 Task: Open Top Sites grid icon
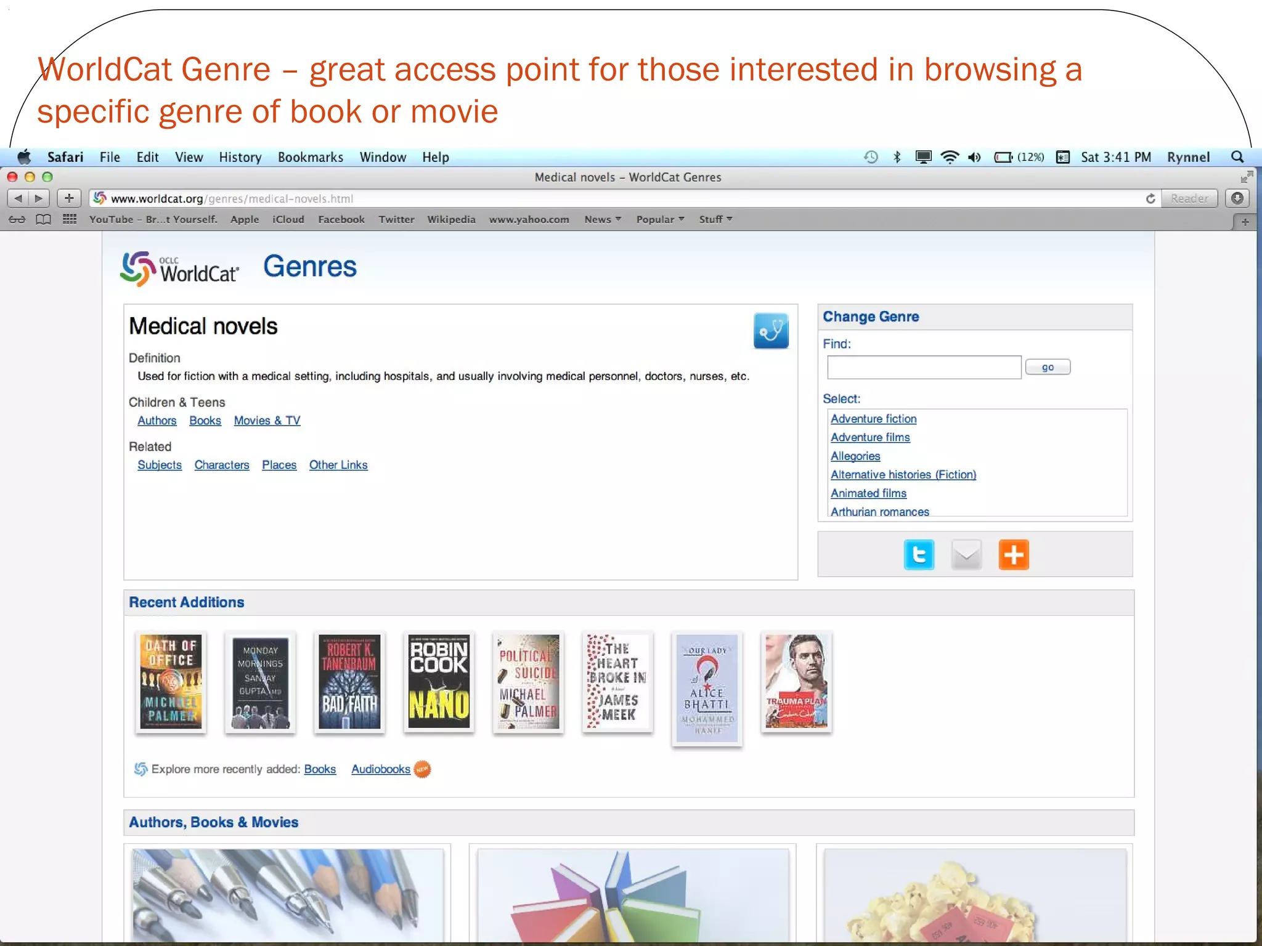click(70, 219)
